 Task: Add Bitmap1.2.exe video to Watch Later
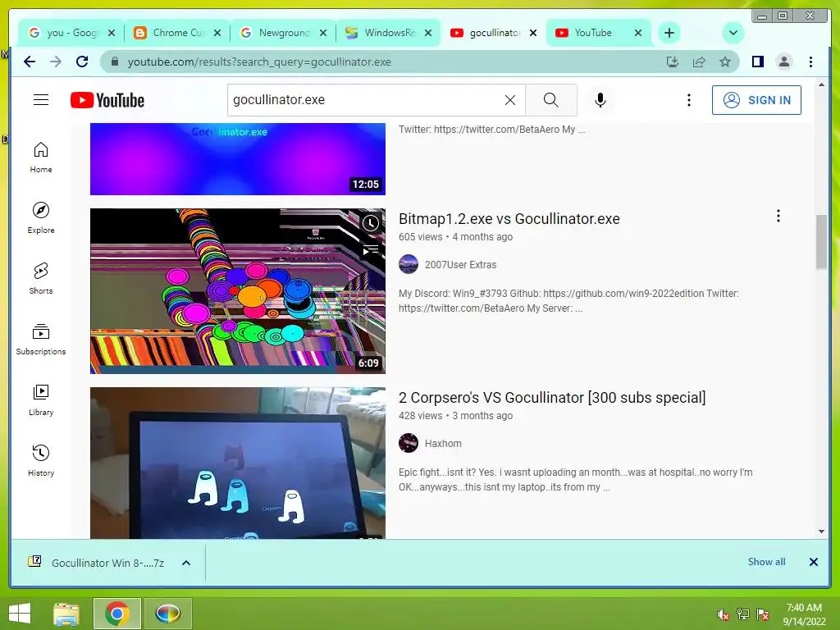tap(371, 223)
